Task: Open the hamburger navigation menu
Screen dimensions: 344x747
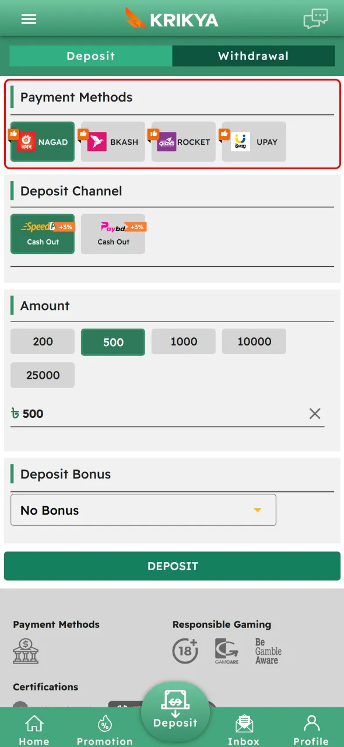Action: pyautogui.click(x=29, y=18)
